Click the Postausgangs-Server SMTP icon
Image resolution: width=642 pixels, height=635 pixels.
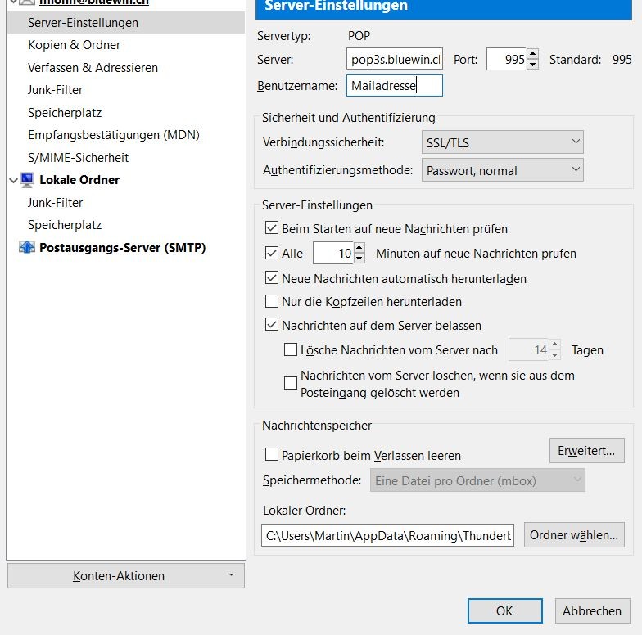pos(26,247)
